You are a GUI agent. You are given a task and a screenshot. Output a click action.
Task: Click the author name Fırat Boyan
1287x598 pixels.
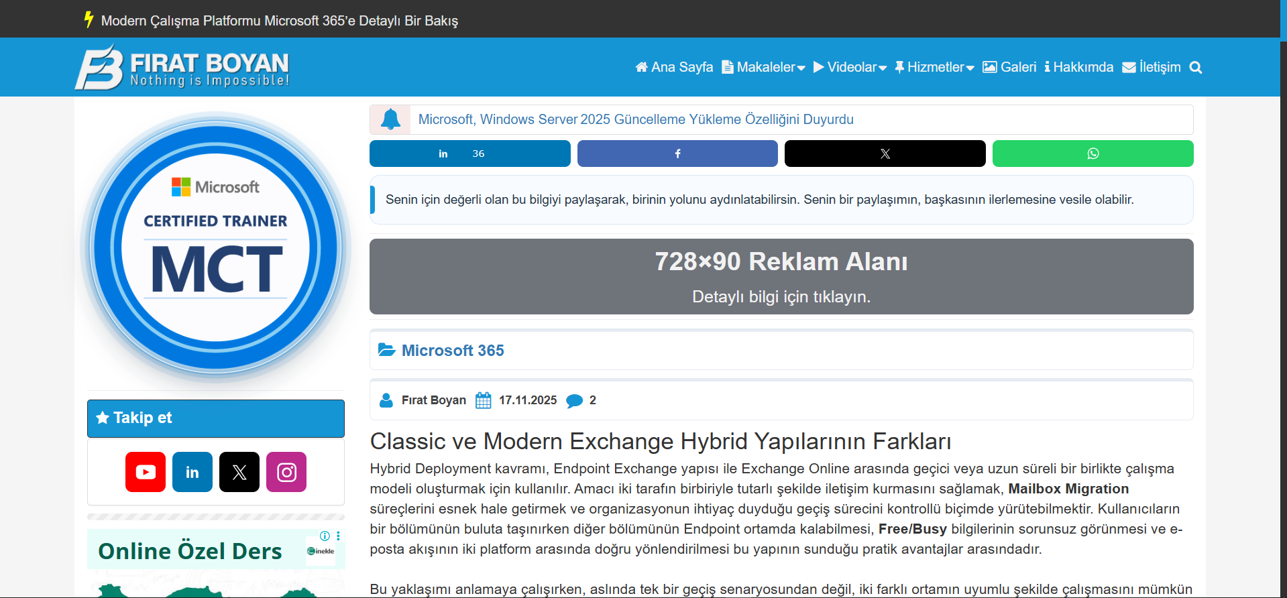434,400
